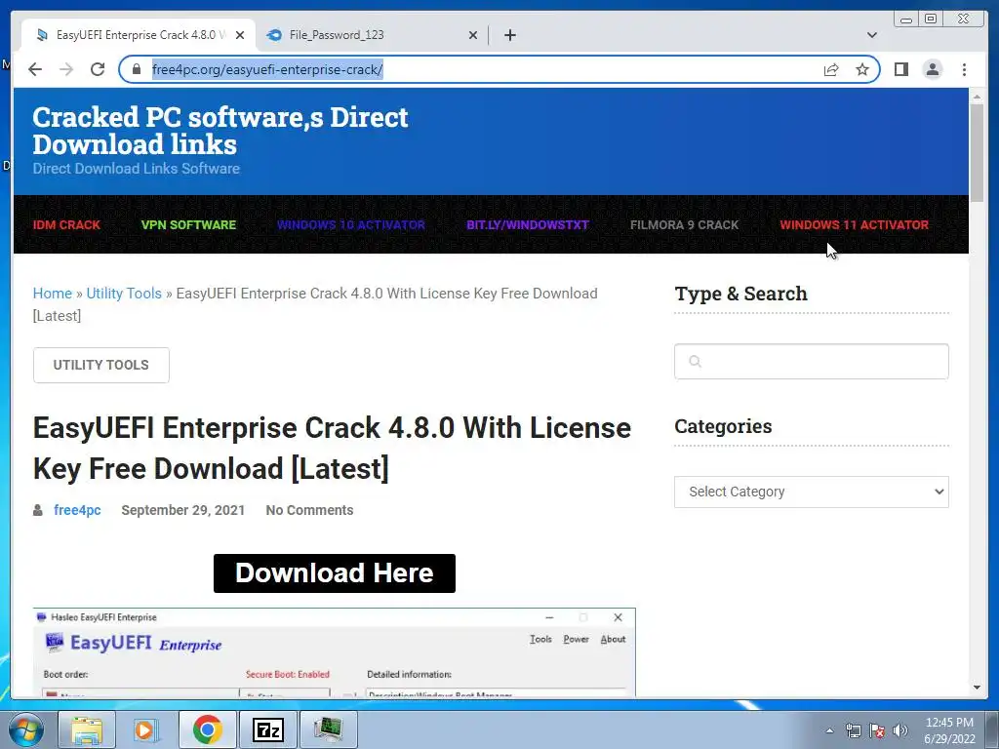Viewport: 999px width, 749px height.
Task: Jump to No Comments section
Action: tap(309, 510)
